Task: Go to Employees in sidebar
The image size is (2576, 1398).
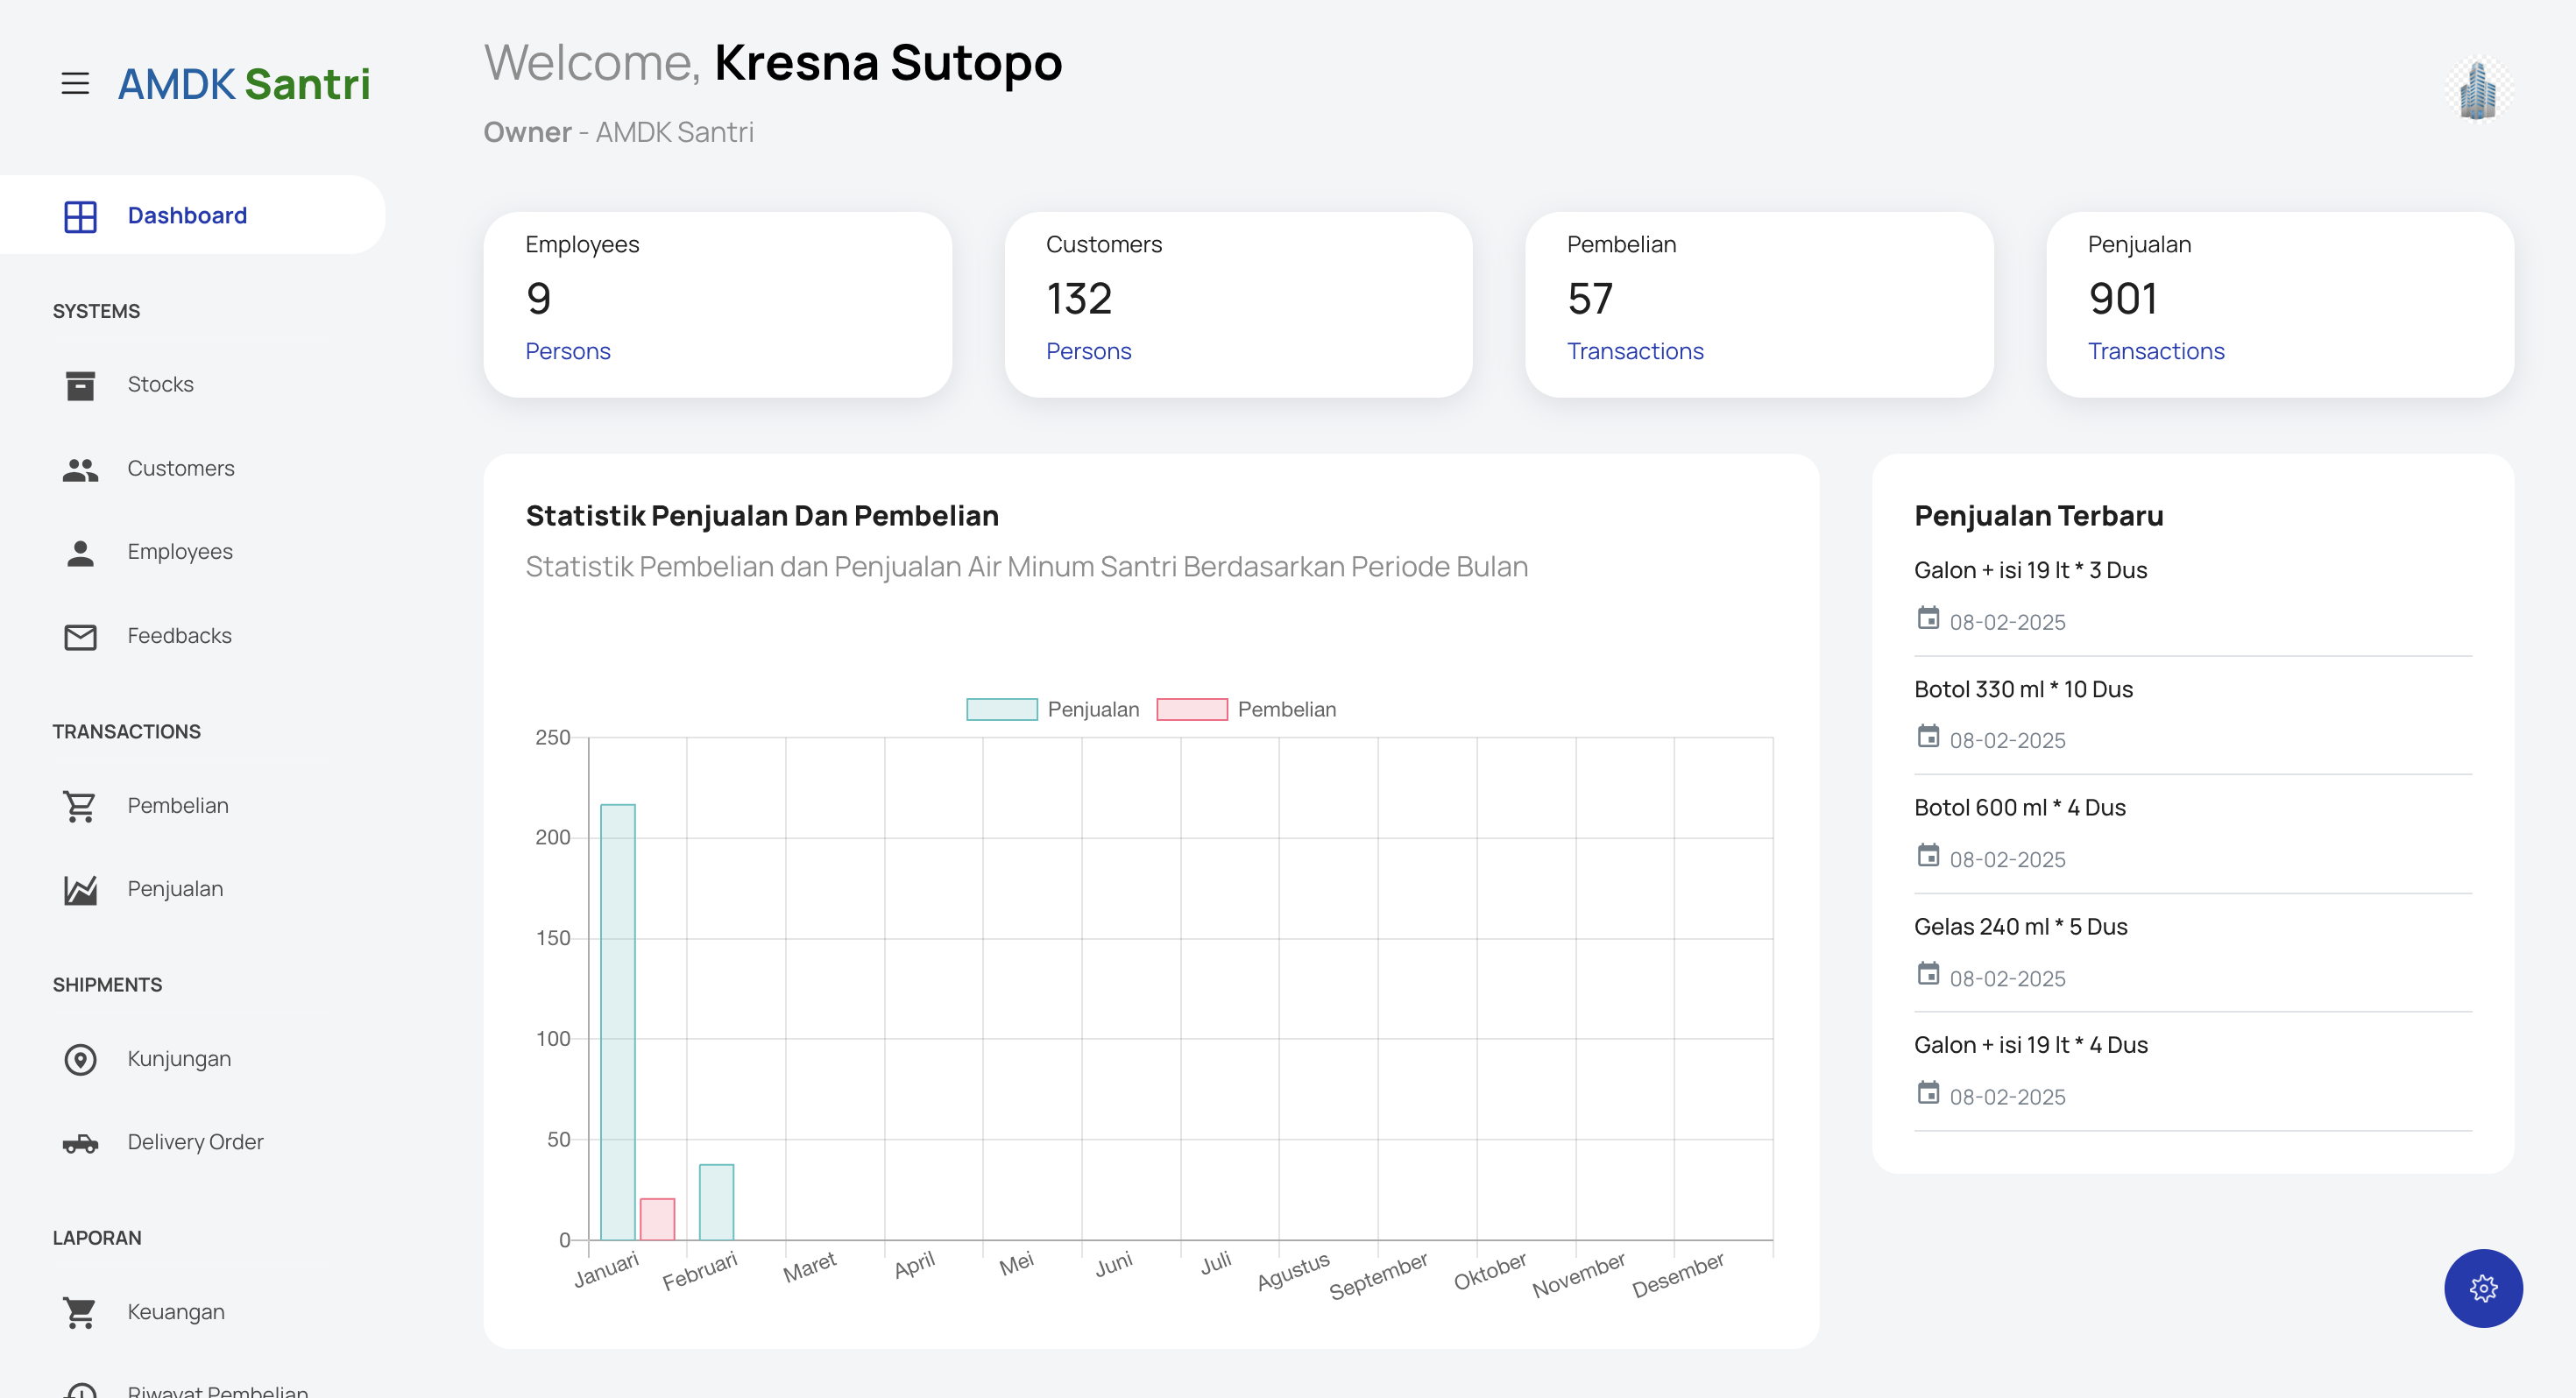Action: click(x=180, y=552)
